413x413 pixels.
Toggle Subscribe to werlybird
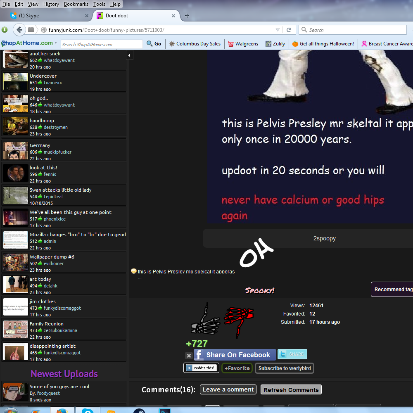tap(284, 368)
